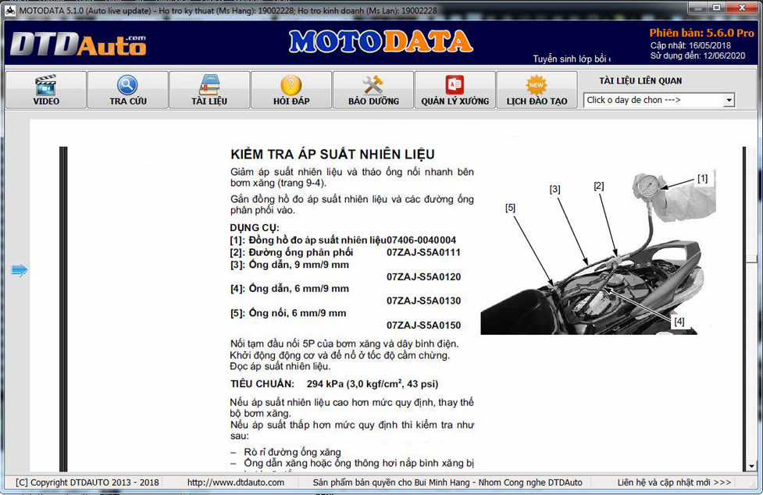Click part number '07ZAJ-S5A0130'
The image size is (763, 495).
[423, 301]
